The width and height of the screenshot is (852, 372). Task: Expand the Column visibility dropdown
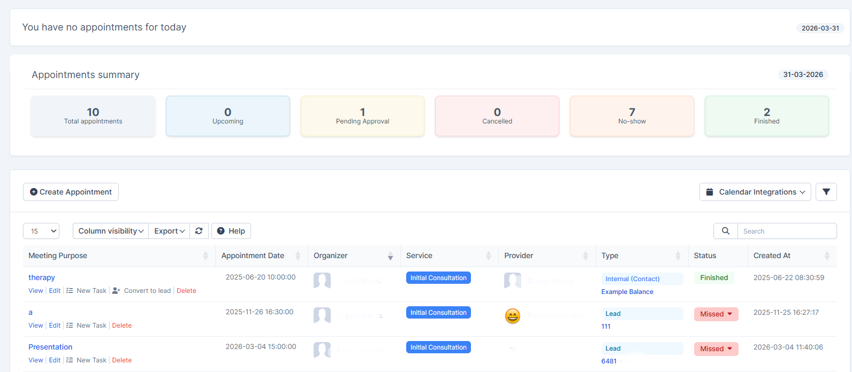tap(111, 231)
